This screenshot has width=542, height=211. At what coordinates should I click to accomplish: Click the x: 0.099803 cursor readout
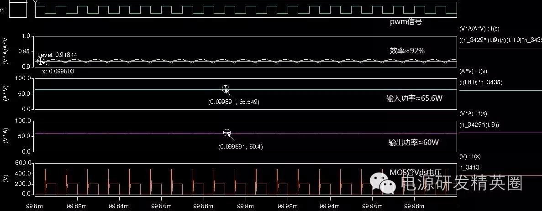[58, 71]
